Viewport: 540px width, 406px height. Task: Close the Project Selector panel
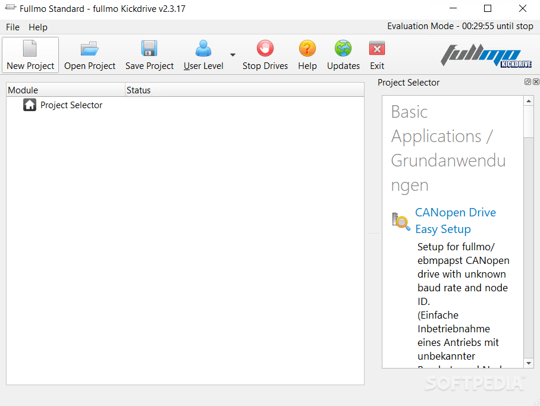click(x=536, y=81)
